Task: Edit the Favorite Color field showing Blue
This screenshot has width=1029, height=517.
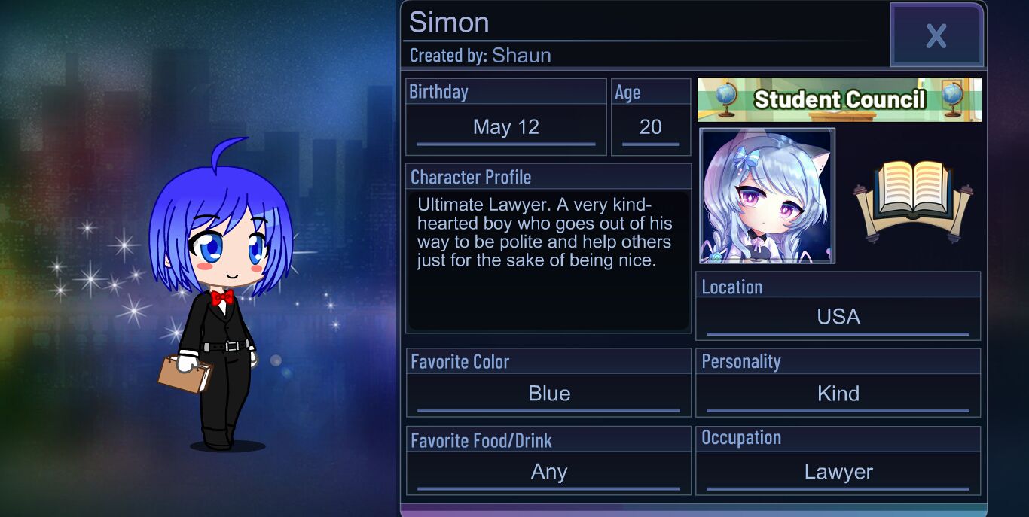Action: [549, 394]
